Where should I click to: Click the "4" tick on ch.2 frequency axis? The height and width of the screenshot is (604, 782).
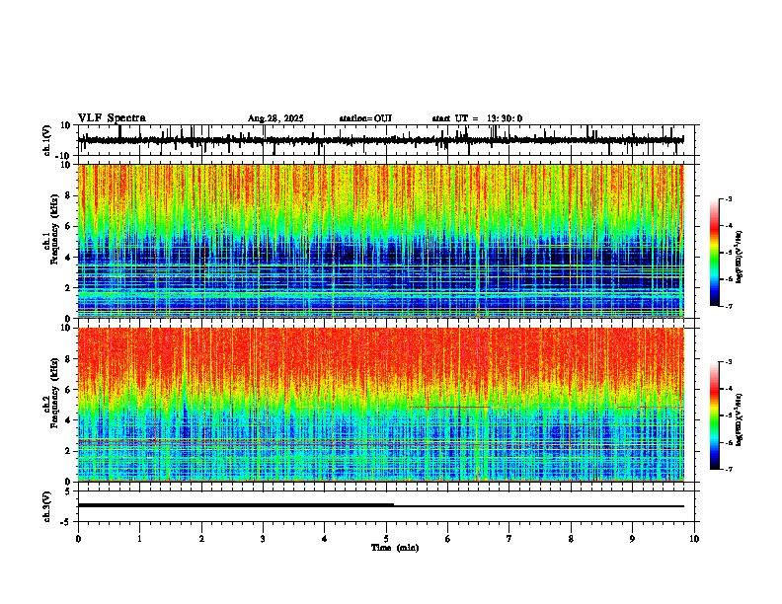point(69,420)
